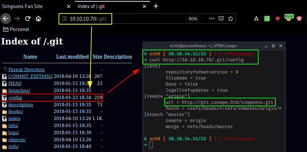307x152 pixels.
Task: Open the config file link
Action: (15, 97)
